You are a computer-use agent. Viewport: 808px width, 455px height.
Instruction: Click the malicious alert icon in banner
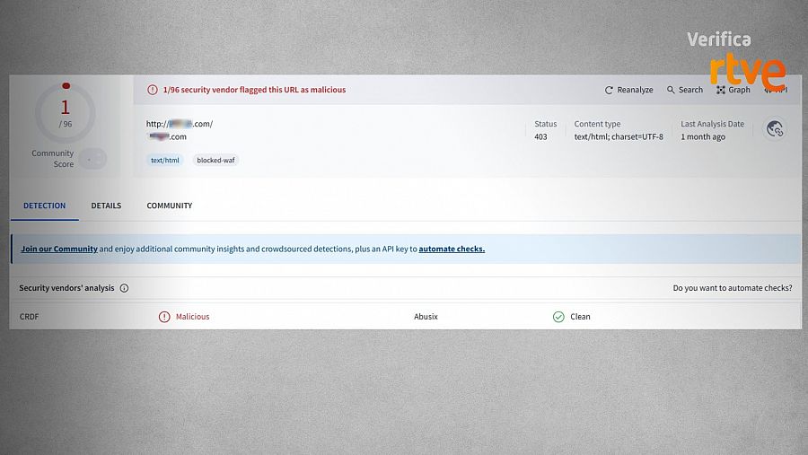[154, 91]
